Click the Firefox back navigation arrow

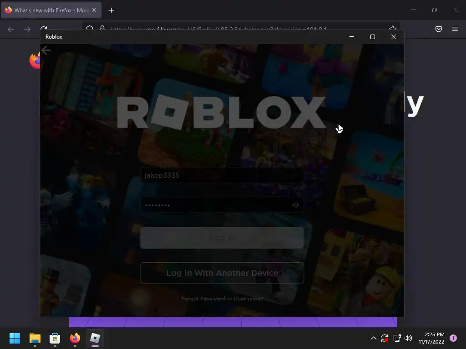point(11,29)
